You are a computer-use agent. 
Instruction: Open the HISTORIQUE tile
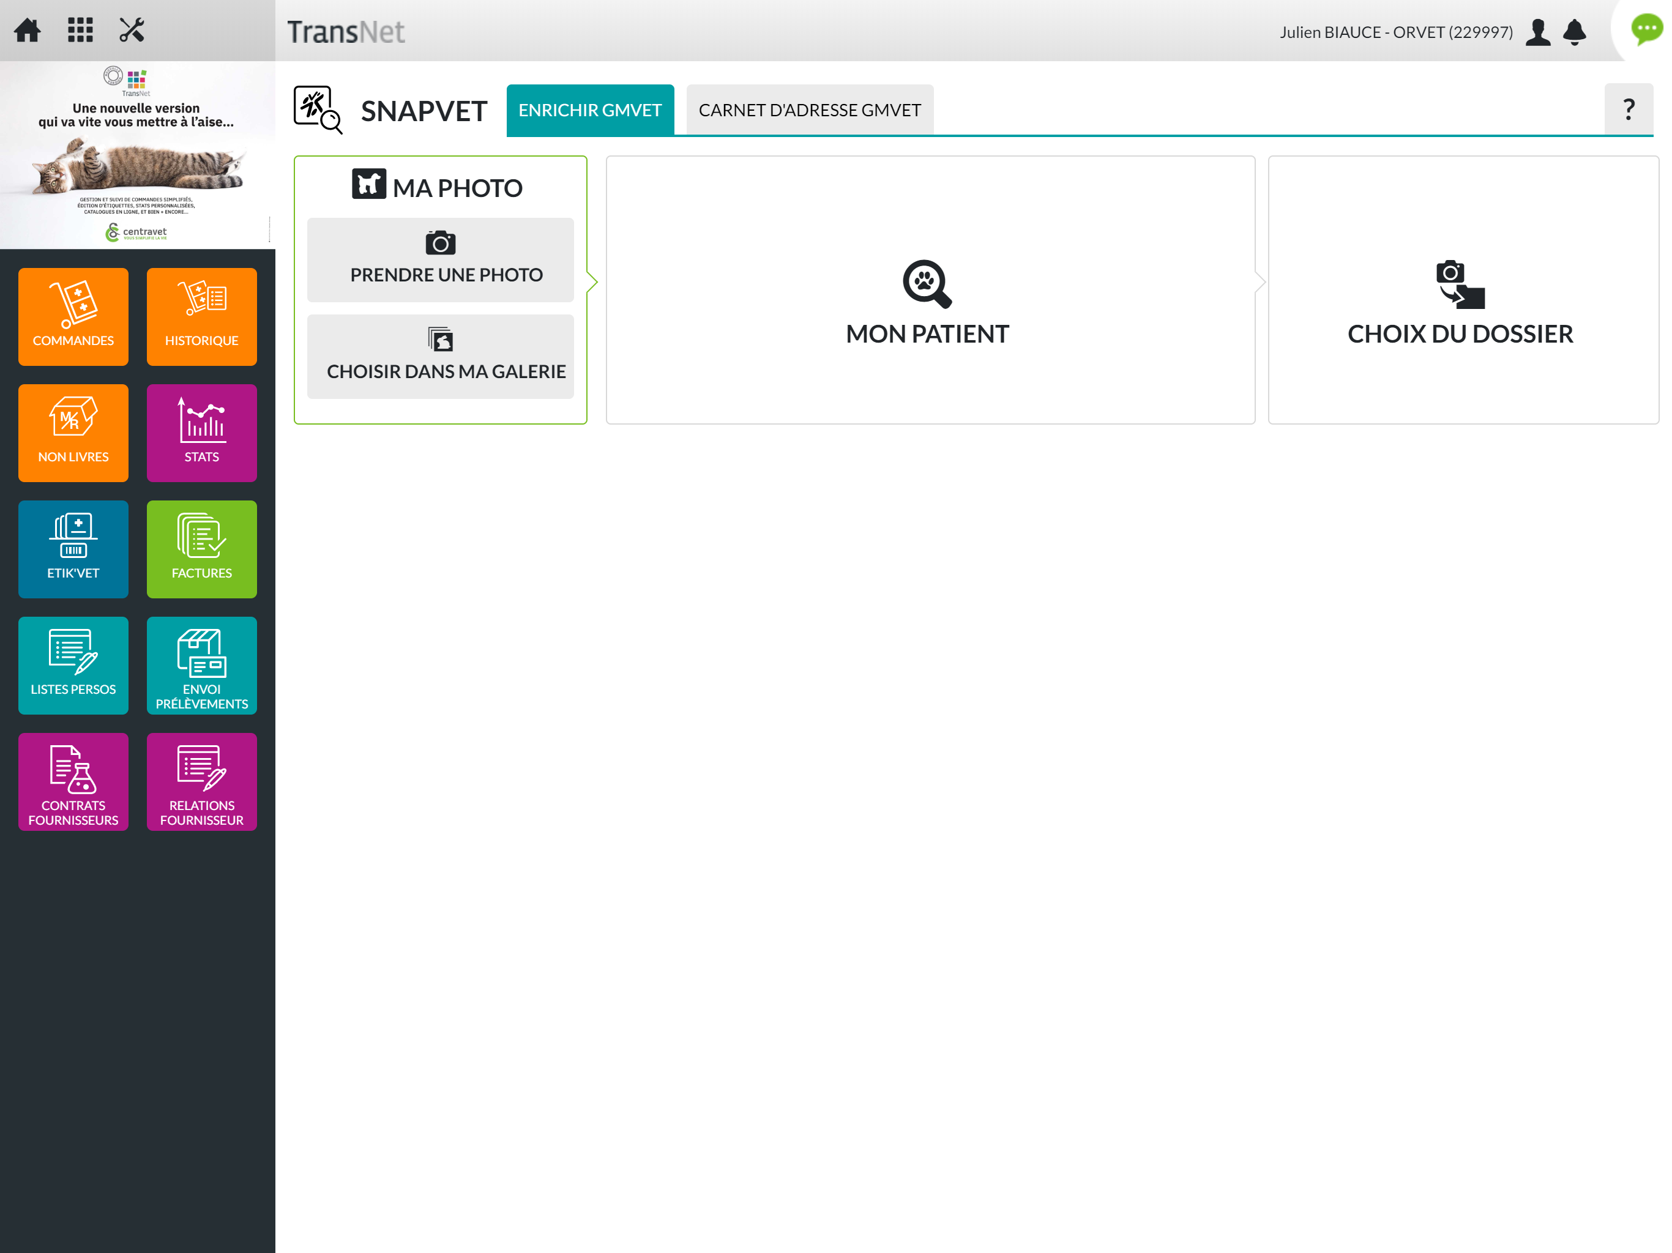click(x=202, y=317)
